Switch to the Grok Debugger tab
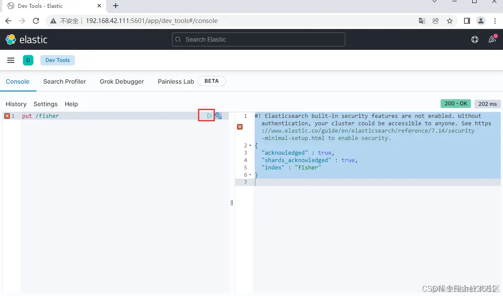The image size is (503, 296). pyautogui.click(x=122, y=81)
